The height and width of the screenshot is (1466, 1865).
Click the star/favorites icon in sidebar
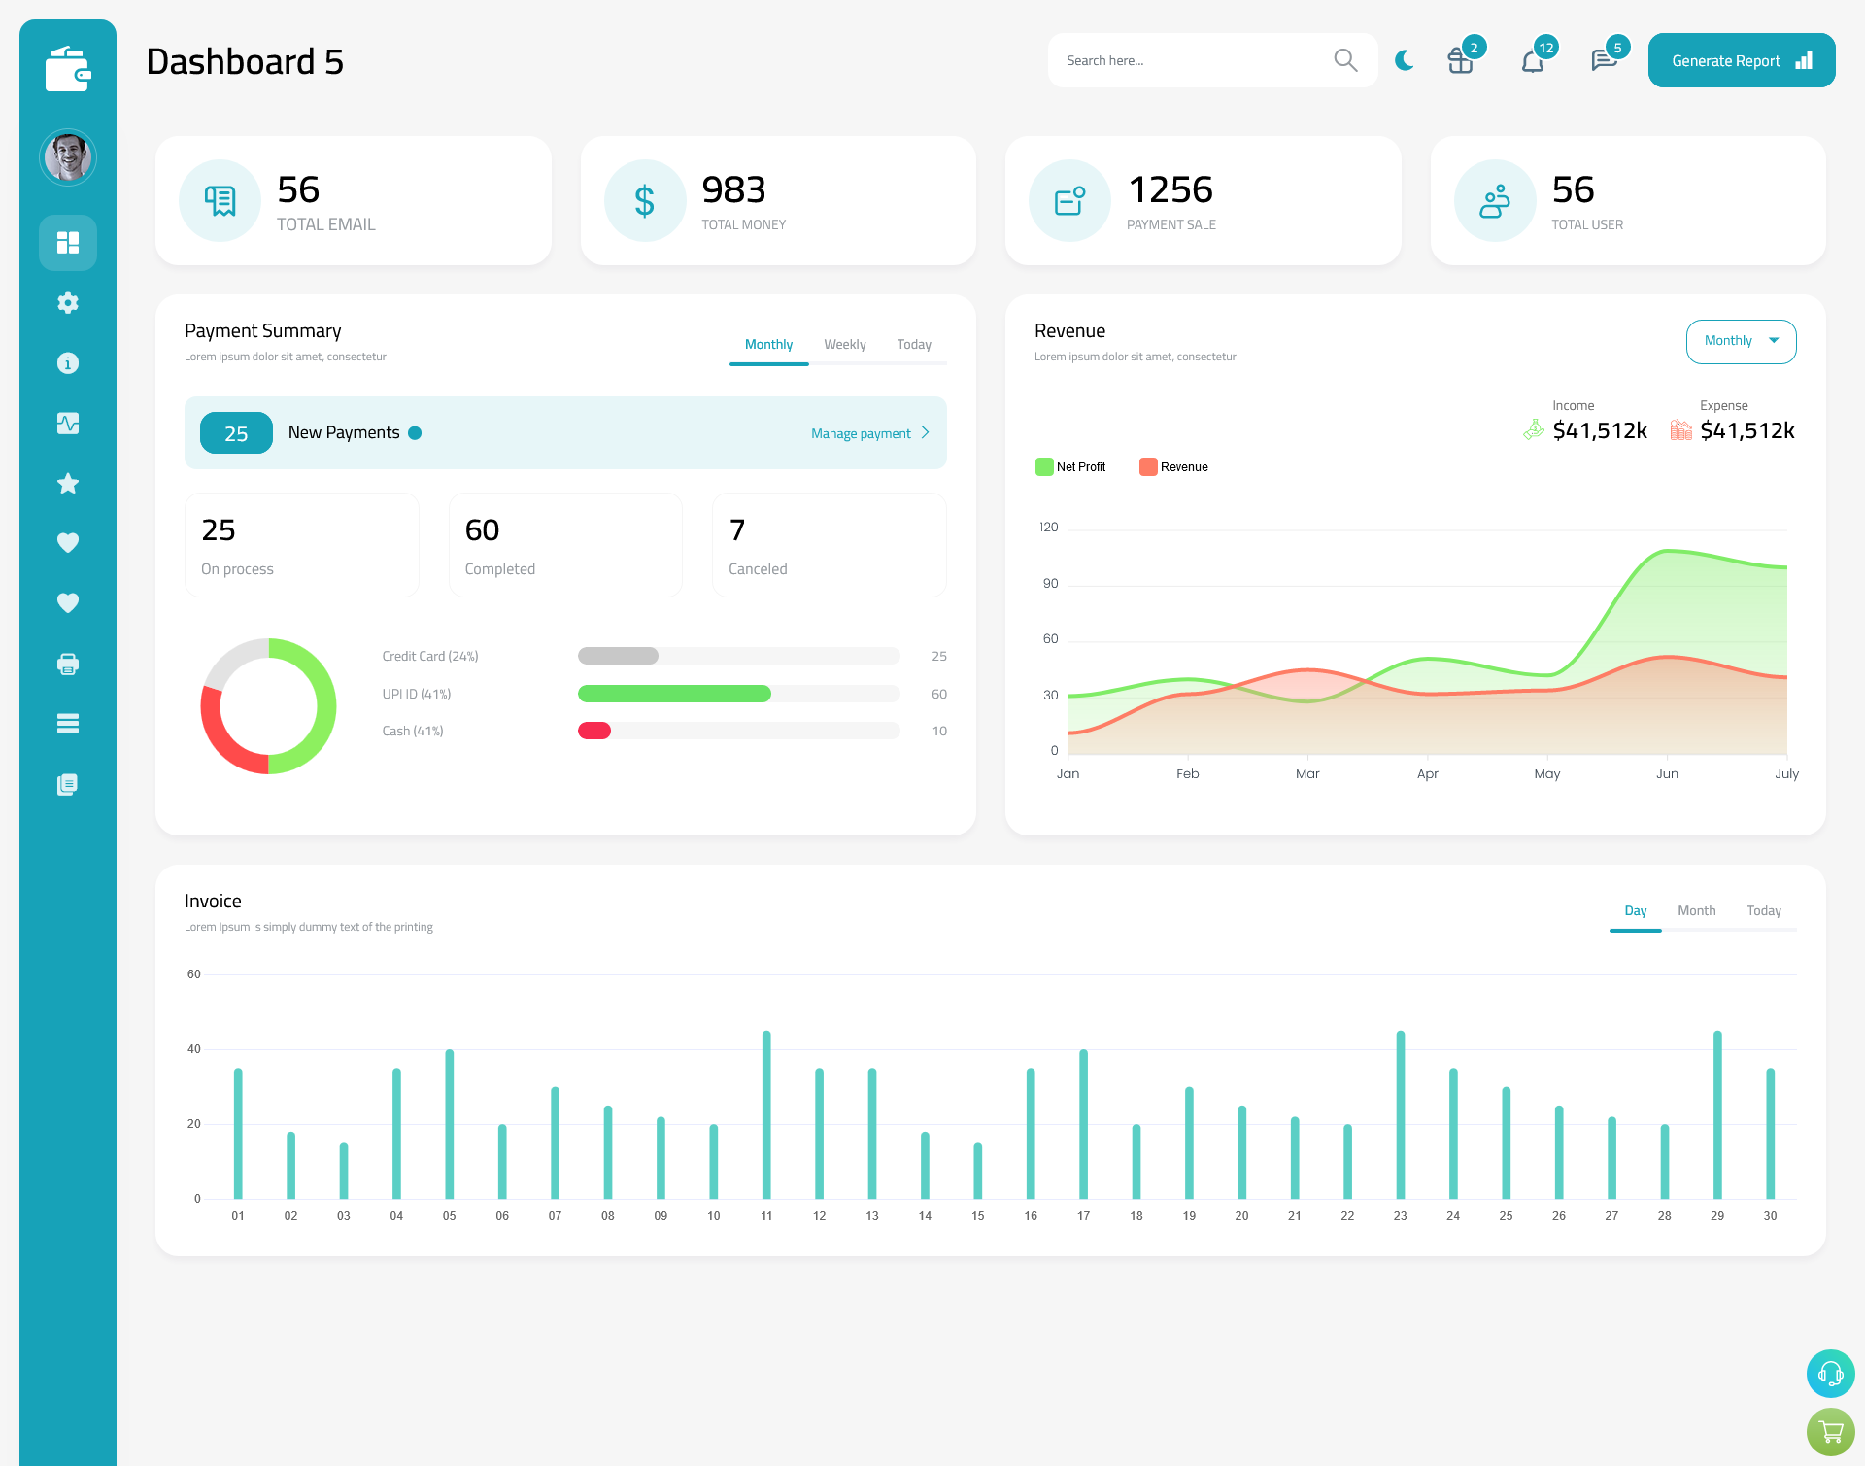pyautogui.click(x=67, y=483)
